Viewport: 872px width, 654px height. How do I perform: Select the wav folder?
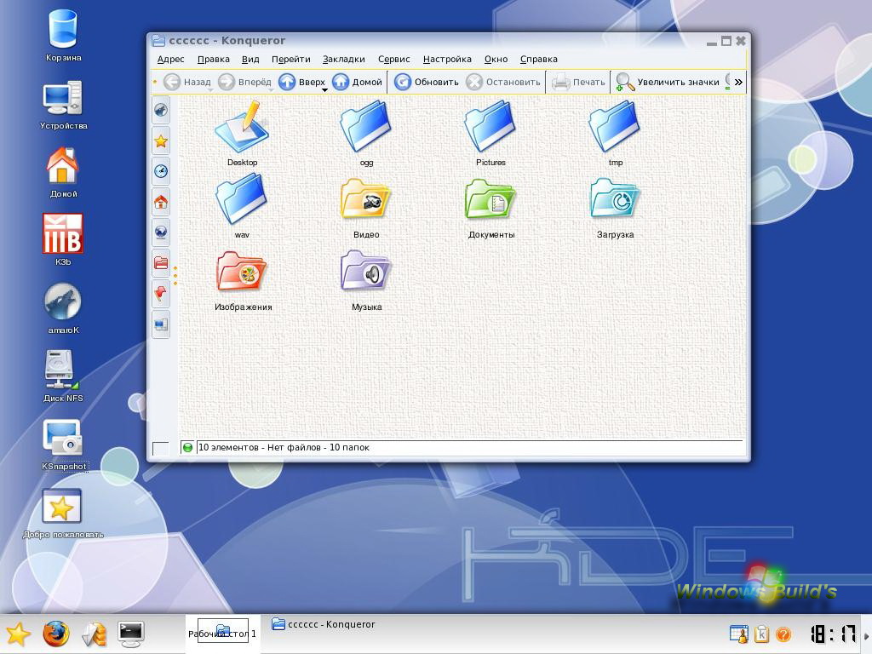242,206
